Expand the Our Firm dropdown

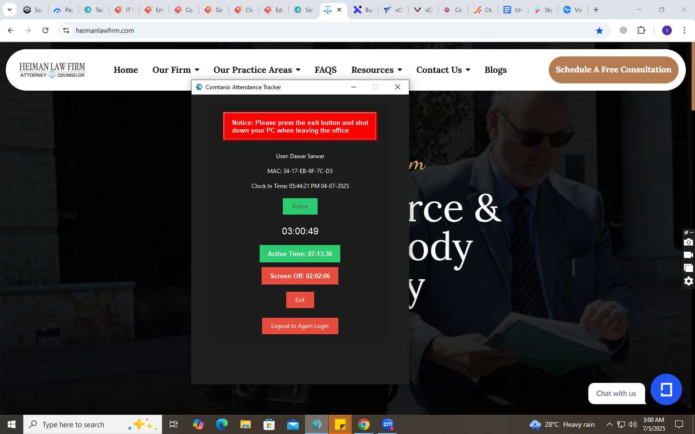176,70
